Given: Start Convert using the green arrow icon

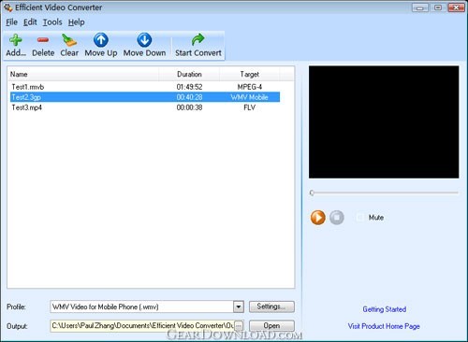Looking at the screenshot, I should (197, 39).
